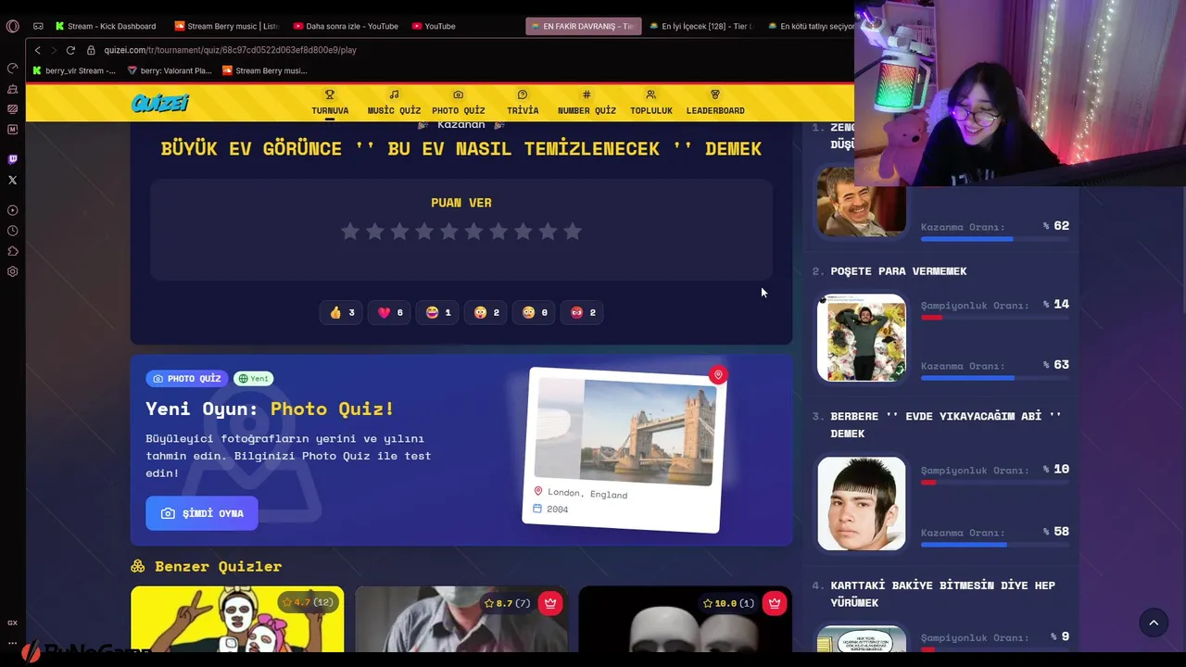Open GX Control speedometer in the sidebar
The width and height of the screenshot is (1186, 667).
click(x=12, y=69)
